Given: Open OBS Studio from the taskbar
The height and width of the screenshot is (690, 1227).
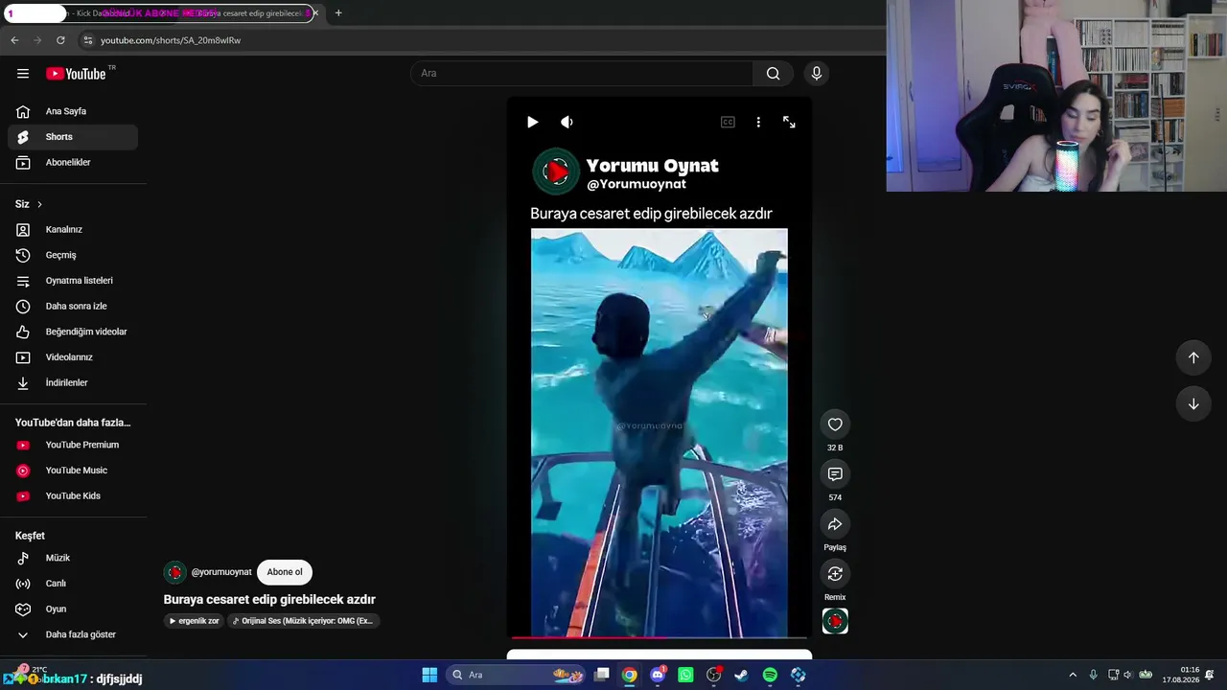Looking at the screenshot, I should [x=713, y=675].
